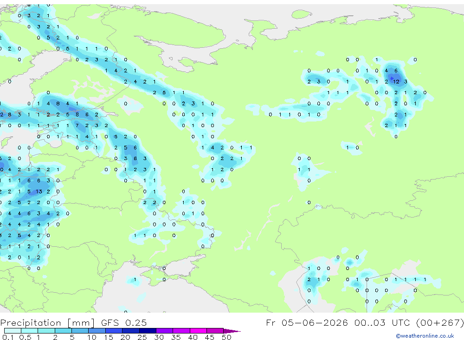Click the '35' legend scale label

[176, 337]
